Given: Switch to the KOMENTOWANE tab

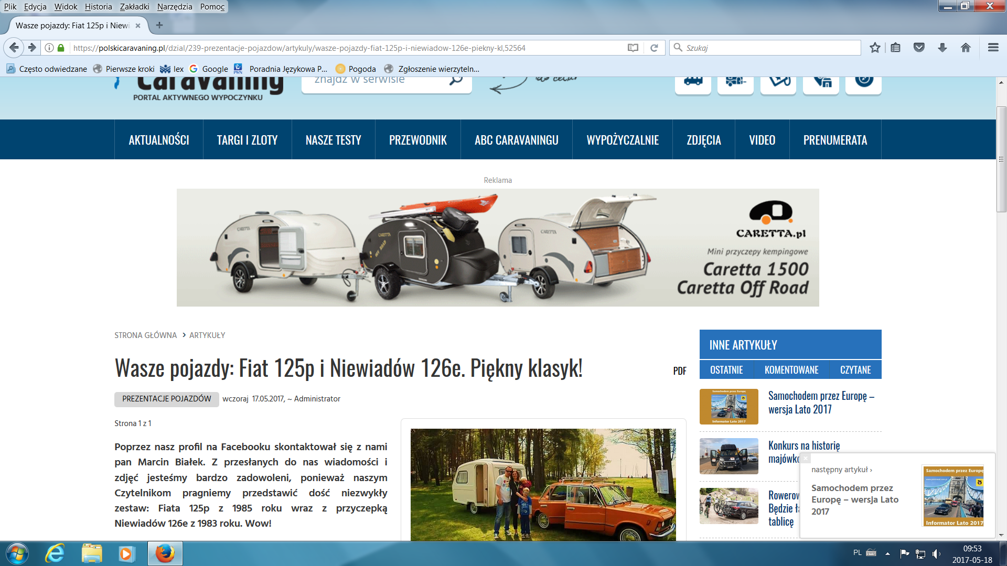Looking at the screenshot, I should coord(791,370).
